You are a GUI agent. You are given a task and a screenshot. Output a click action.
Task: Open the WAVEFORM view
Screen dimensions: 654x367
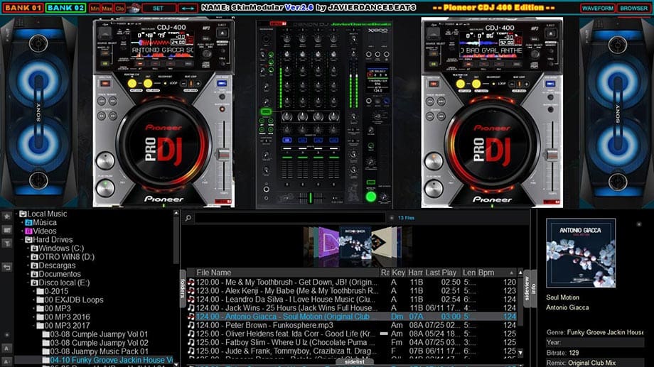(x=598, y=8)
